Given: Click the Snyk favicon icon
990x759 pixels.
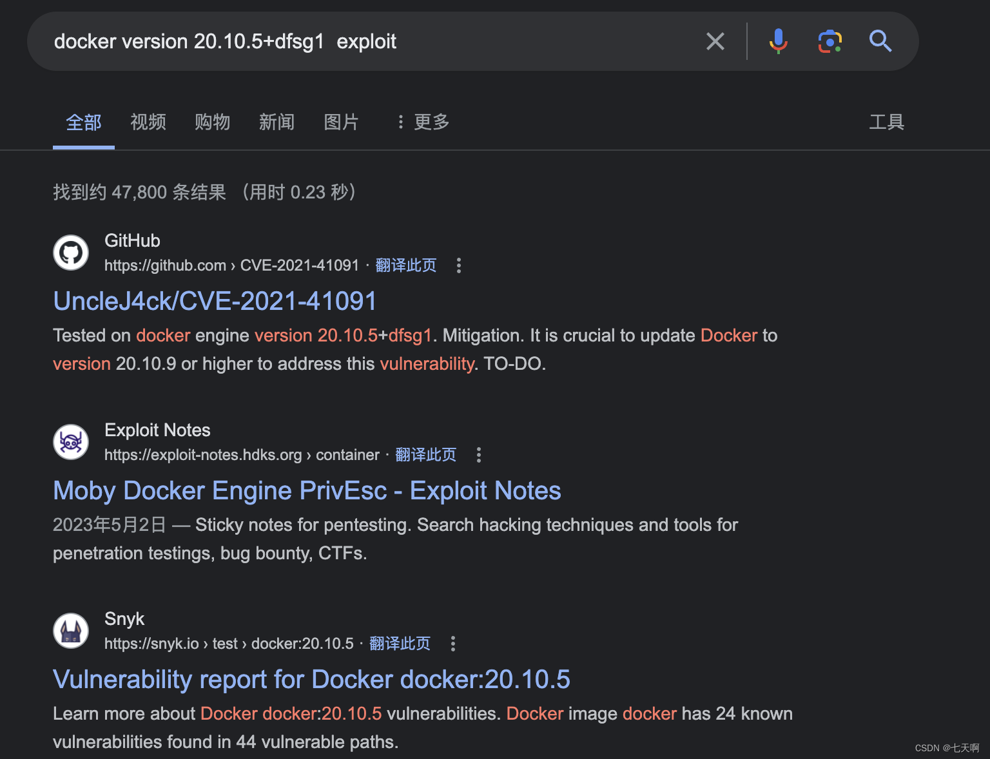Looking at the screenshot, I should pos(71,631).
